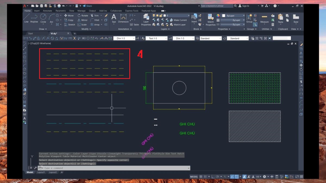
Task: Select the Dimension tool
Action: coord(123,18)
